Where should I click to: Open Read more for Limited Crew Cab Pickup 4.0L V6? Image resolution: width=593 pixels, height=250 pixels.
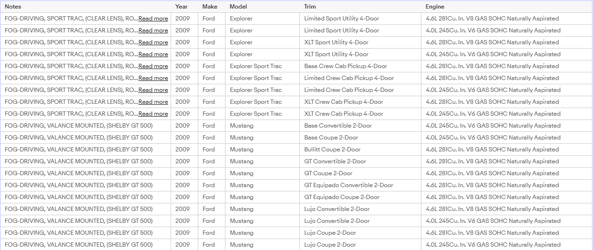coord(153,90)
